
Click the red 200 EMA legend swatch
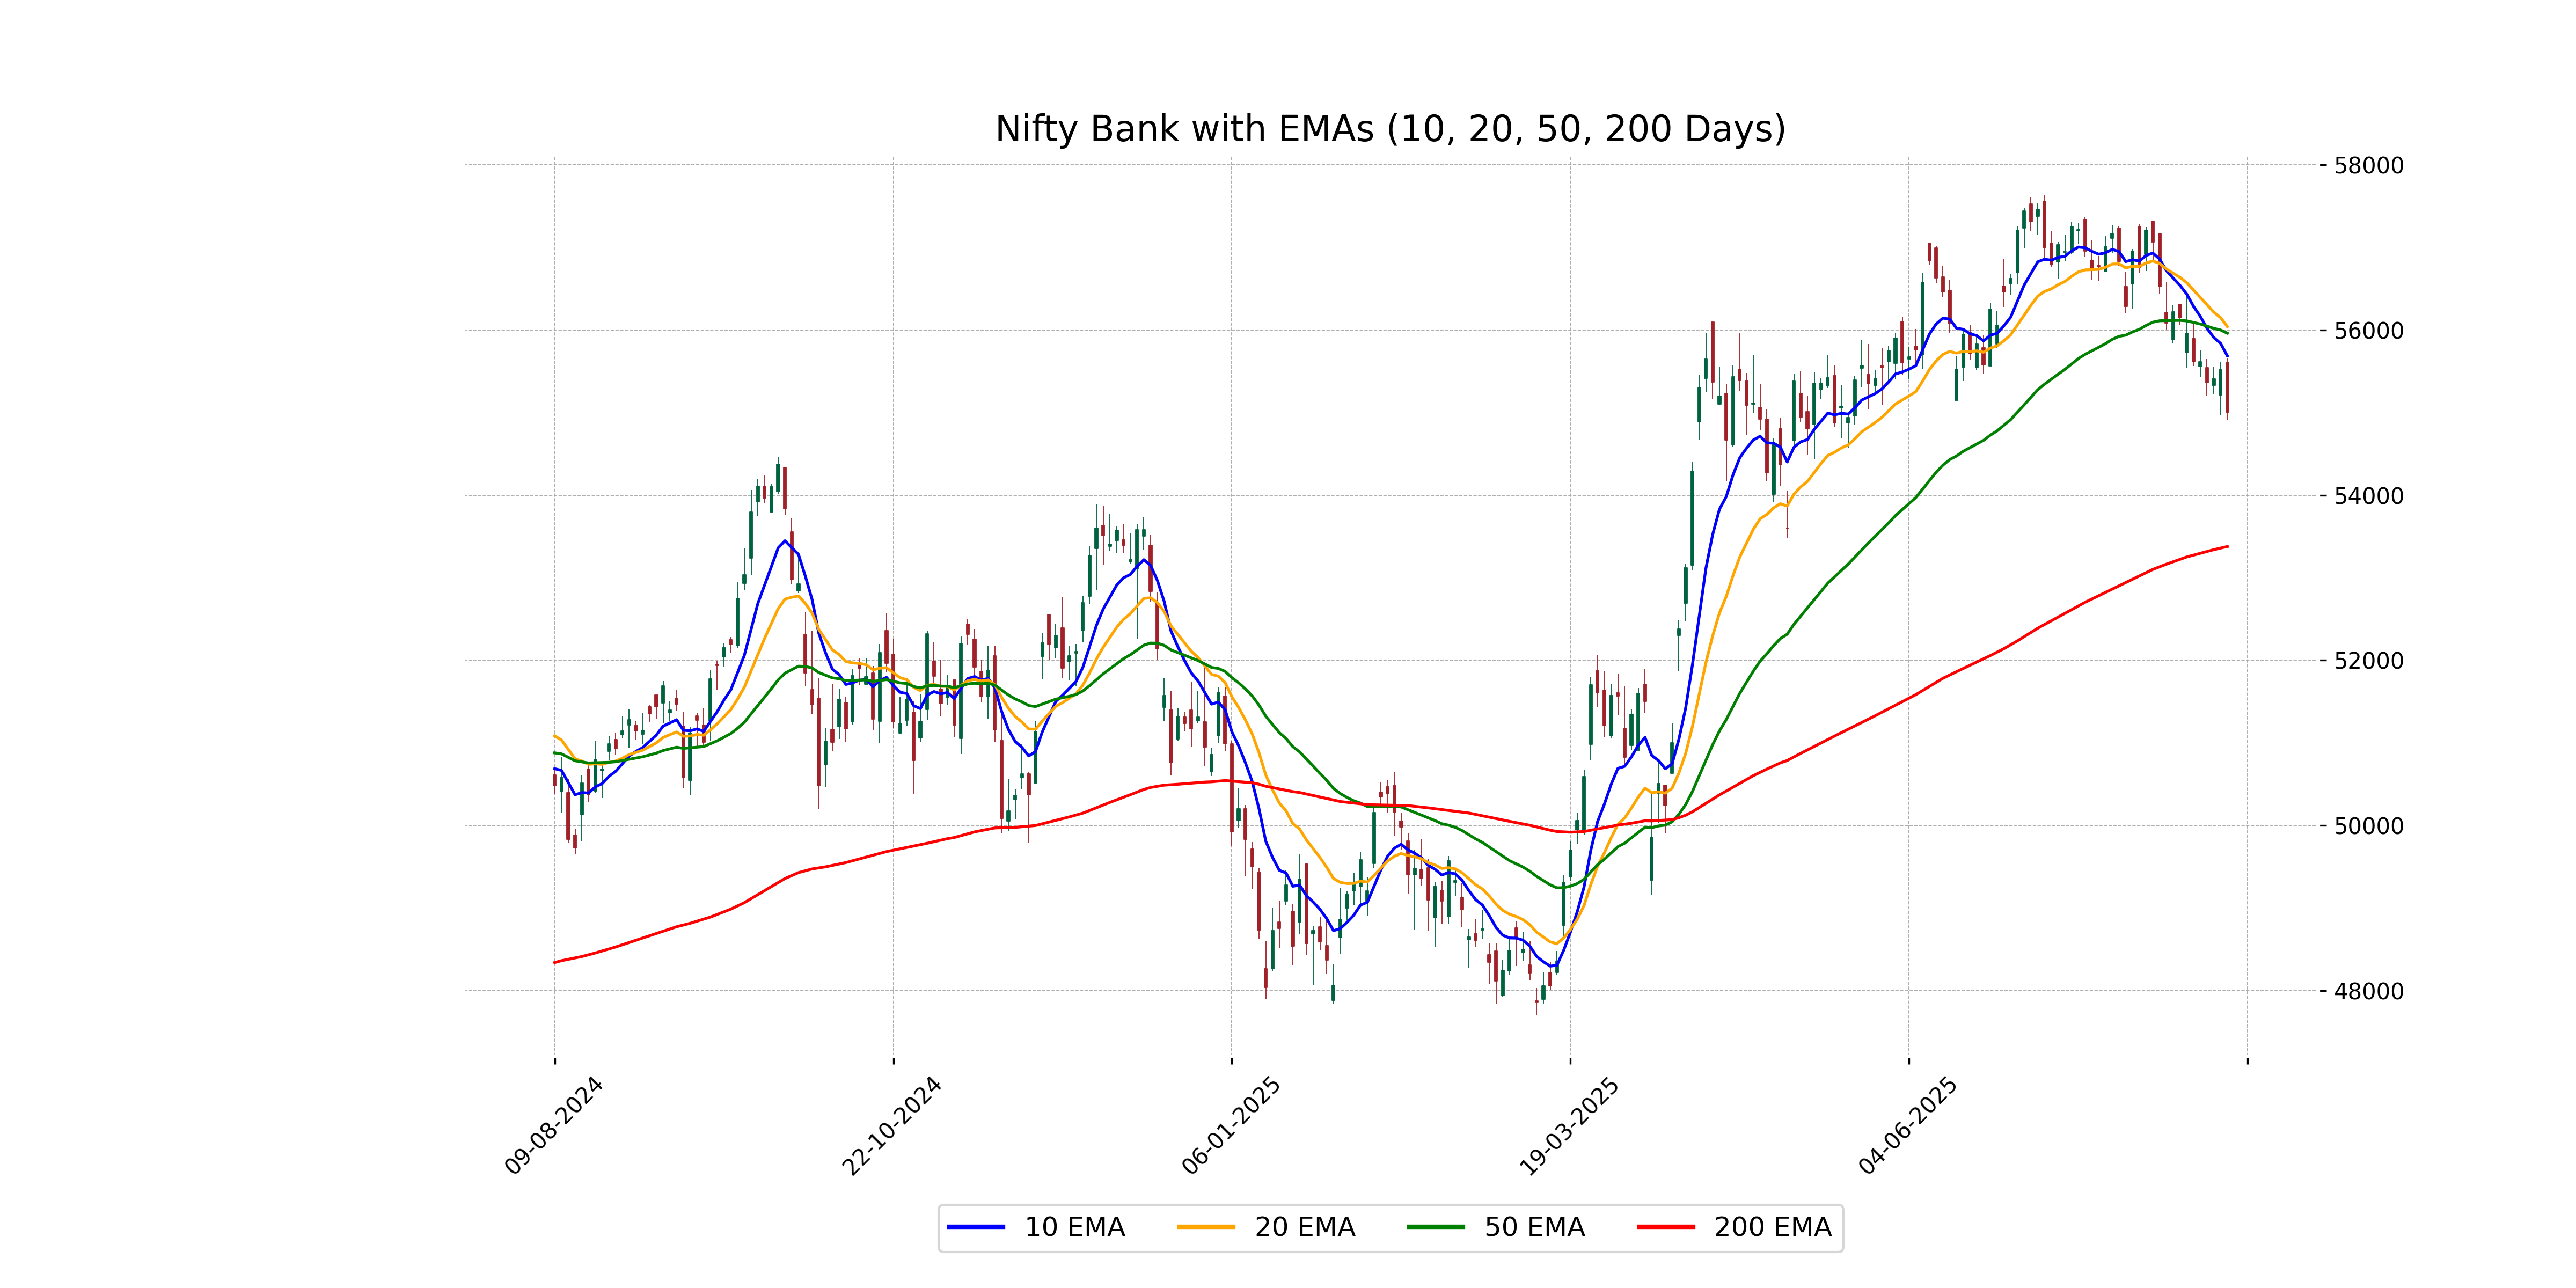[x=1666, y=1227]
